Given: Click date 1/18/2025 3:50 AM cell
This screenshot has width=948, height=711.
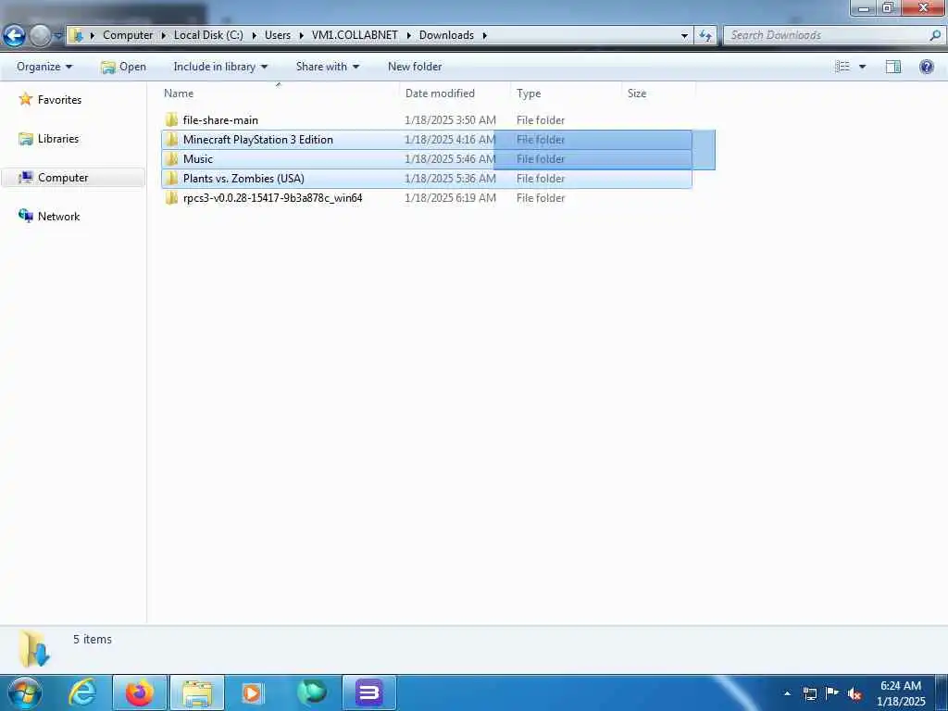Looking at the screenshot, I should [x=451, y=120].
